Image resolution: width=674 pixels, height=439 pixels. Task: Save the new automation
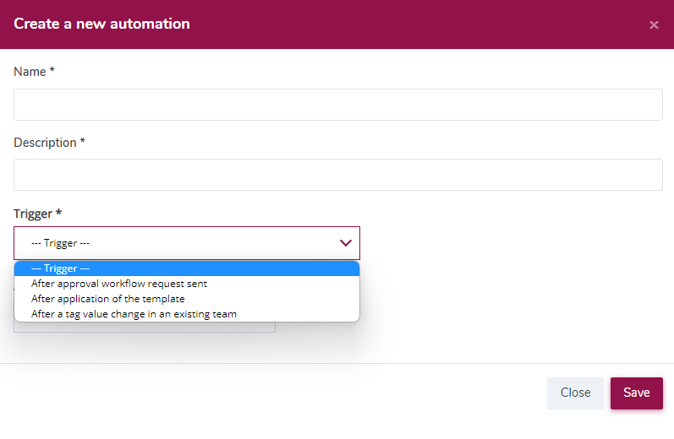636,393
